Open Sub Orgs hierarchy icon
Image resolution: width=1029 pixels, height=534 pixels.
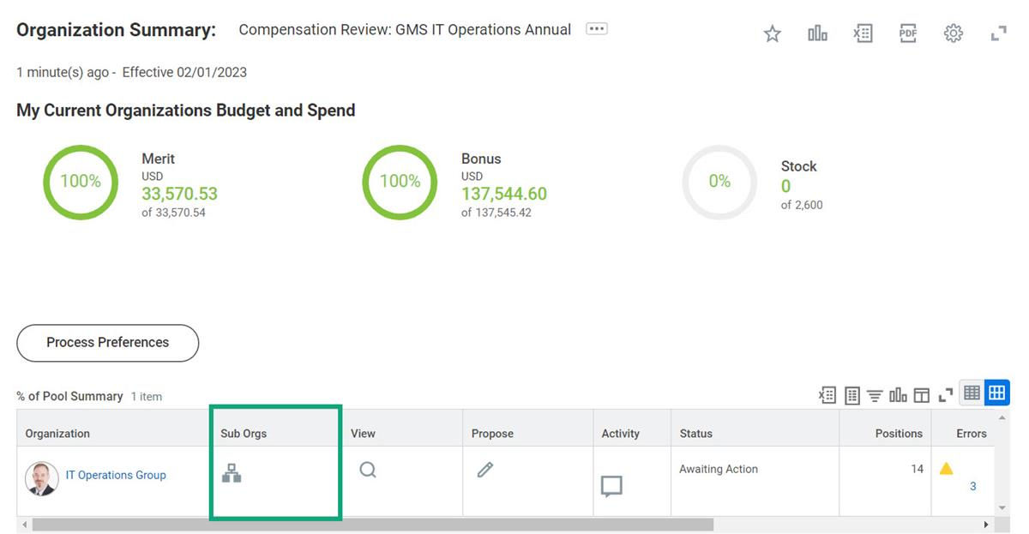[232, 472]
